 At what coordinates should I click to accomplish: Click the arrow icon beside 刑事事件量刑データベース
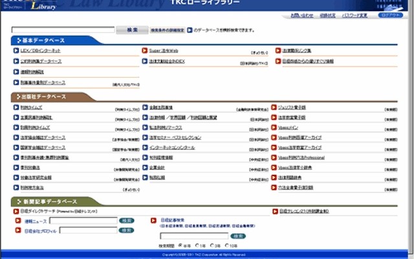tap(16, 82)
